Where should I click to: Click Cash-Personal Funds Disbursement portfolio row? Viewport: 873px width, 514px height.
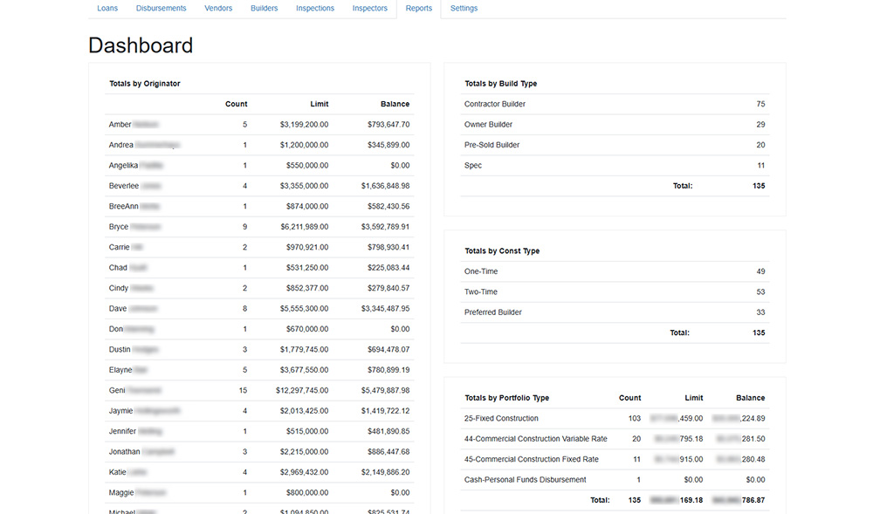[x=525, y=480]
